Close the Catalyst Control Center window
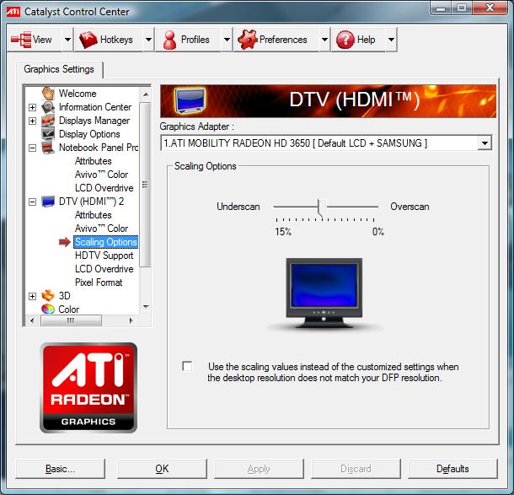This screenshot has width=514, height=495. (x=490, y=8)
